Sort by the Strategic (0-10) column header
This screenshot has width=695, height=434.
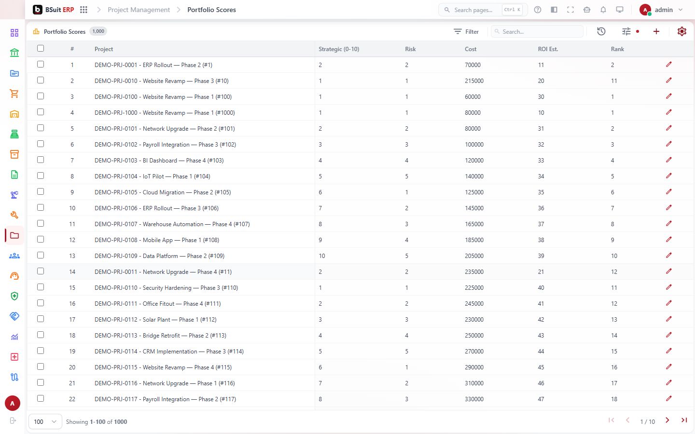coord(339,49)
